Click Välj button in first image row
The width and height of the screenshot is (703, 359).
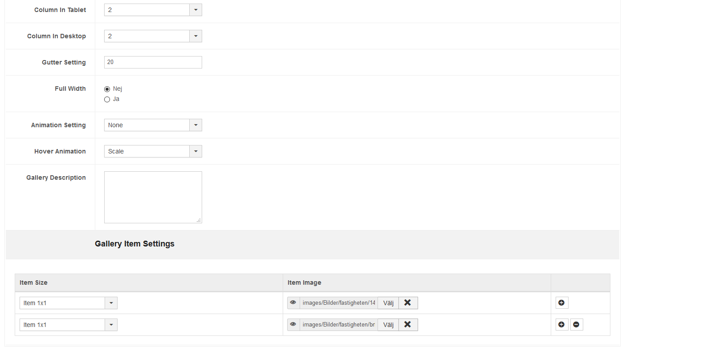(x=388, y=303)
